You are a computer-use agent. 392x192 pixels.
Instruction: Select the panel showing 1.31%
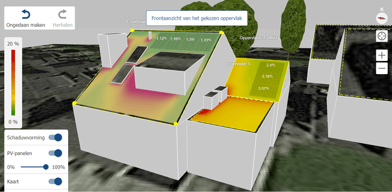click(x=206, y=40)
